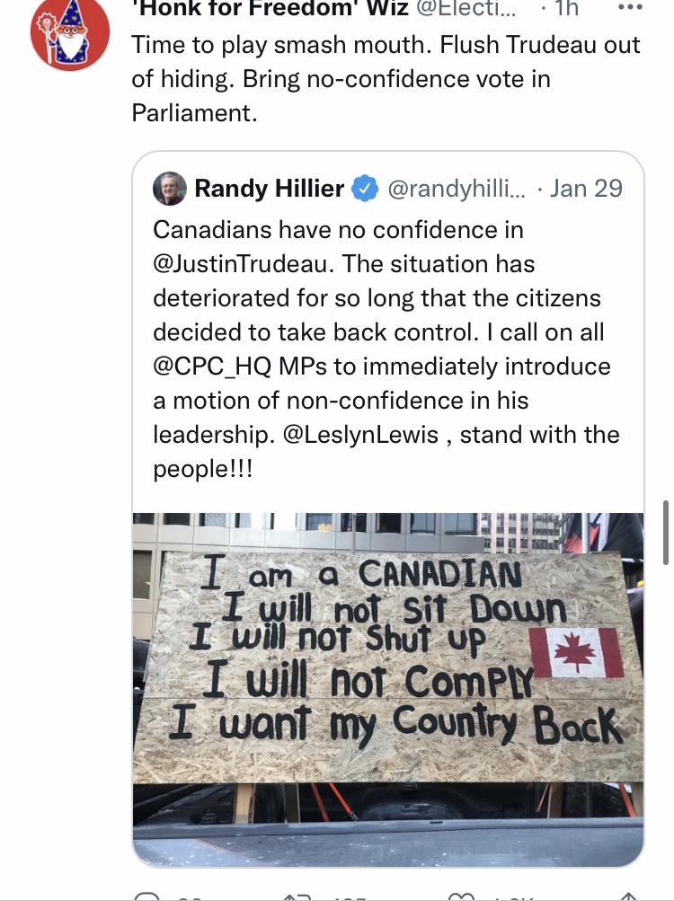Like the tweet with heart icon
The height and width of the screenshot is (901, 674).
pyautogui.click(x=461, y=897)
